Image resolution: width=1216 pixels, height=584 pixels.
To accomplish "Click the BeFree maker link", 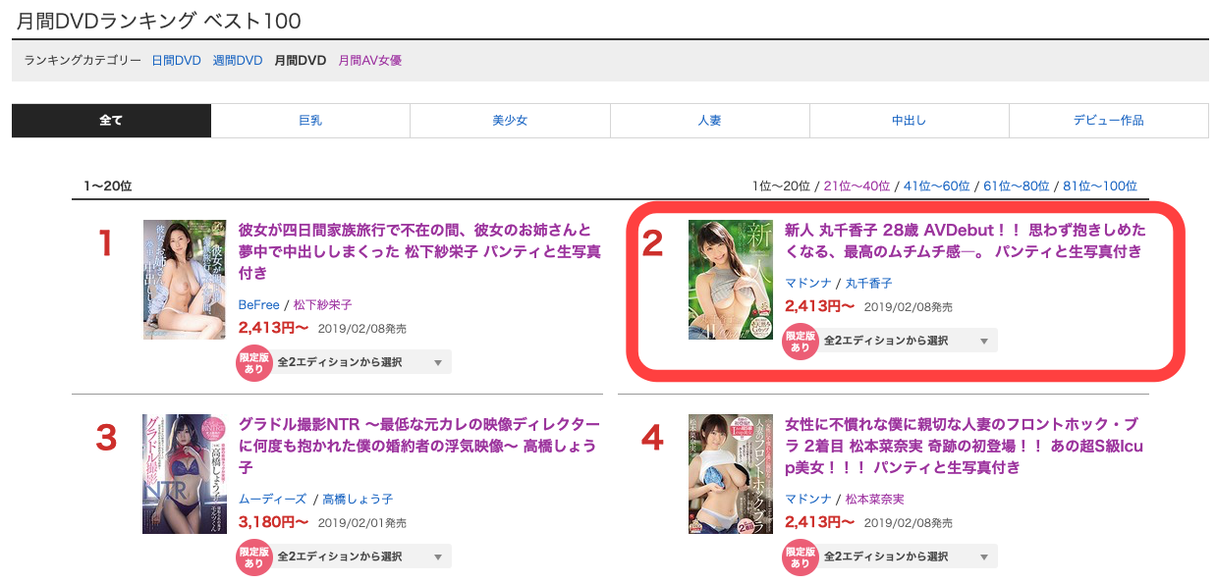I will pos(259,305).
